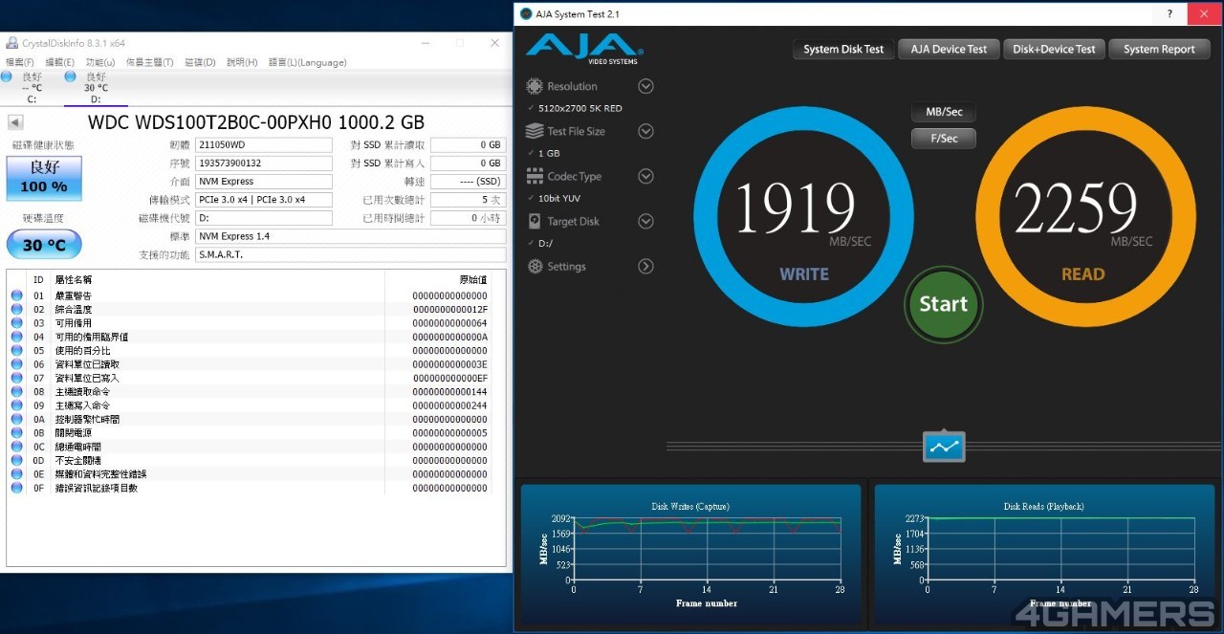Click status orb for attribute ID 07
This screenshot has height=634, width=1224.
point(16,378)
